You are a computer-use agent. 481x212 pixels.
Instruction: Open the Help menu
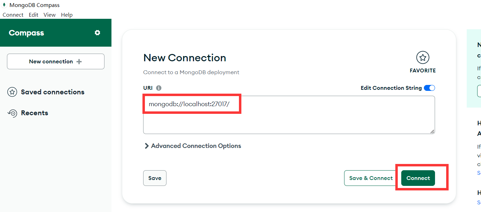coord(67,15)
